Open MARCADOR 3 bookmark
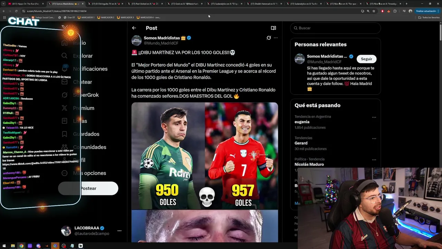The width and height of the screenshot is (442, 249). (x=126, y=17)
